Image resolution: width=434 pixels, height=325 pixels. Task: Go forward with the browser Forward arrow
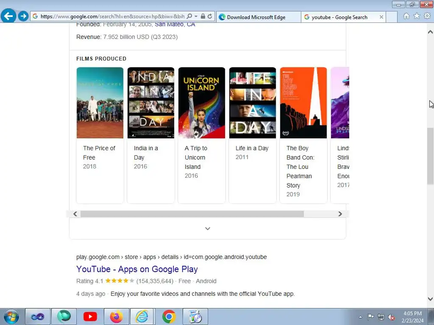pos(23,16)
